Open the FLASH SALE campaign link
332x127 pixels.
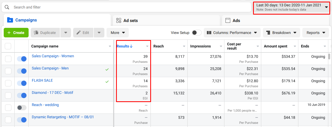point(42,81)
